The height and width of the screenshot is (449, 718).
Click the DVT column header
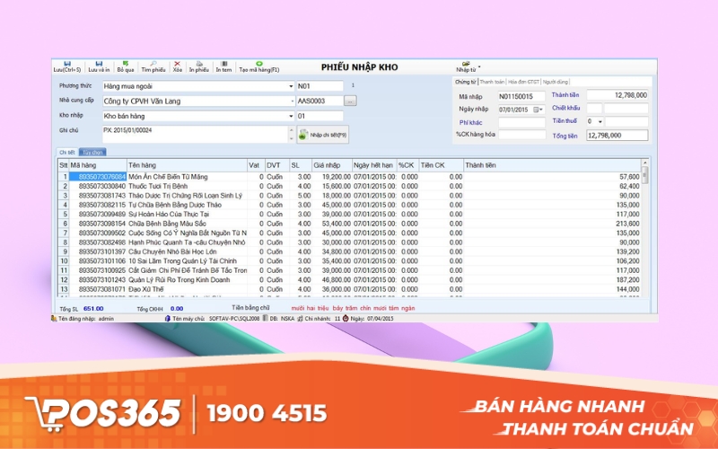277,165
